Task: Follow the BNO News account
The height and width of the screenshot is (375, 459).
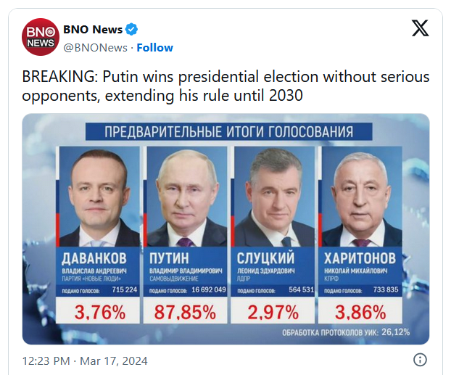Action: point(155,47)
